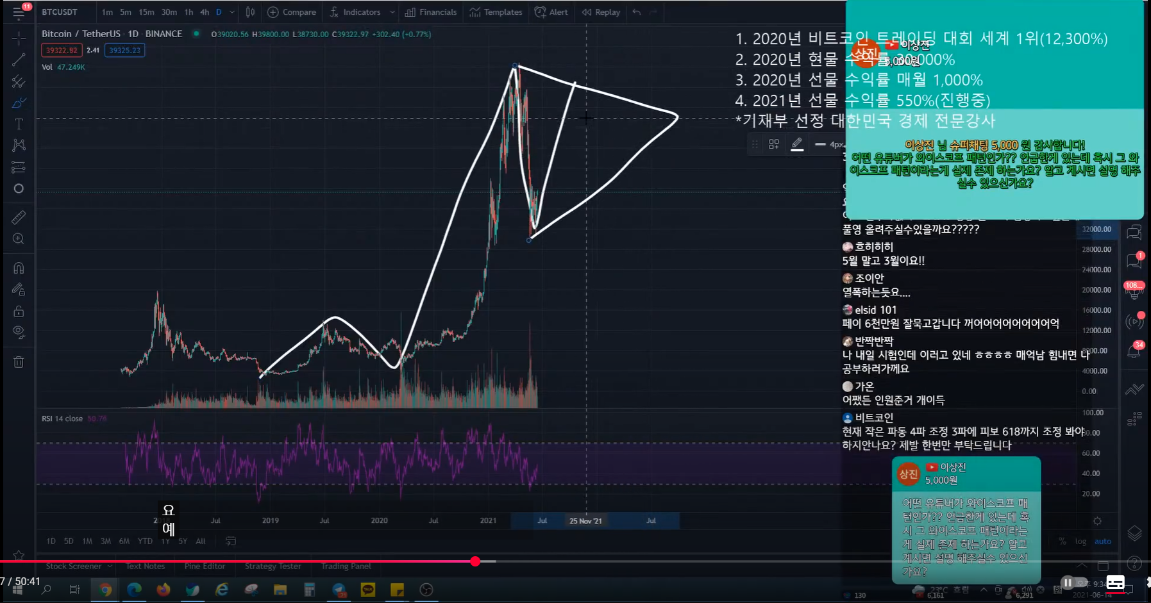This screenshot has width=1151, height=603.
Task: Click the BTCUSDT symbol search field
Action: tap(60, 12)
